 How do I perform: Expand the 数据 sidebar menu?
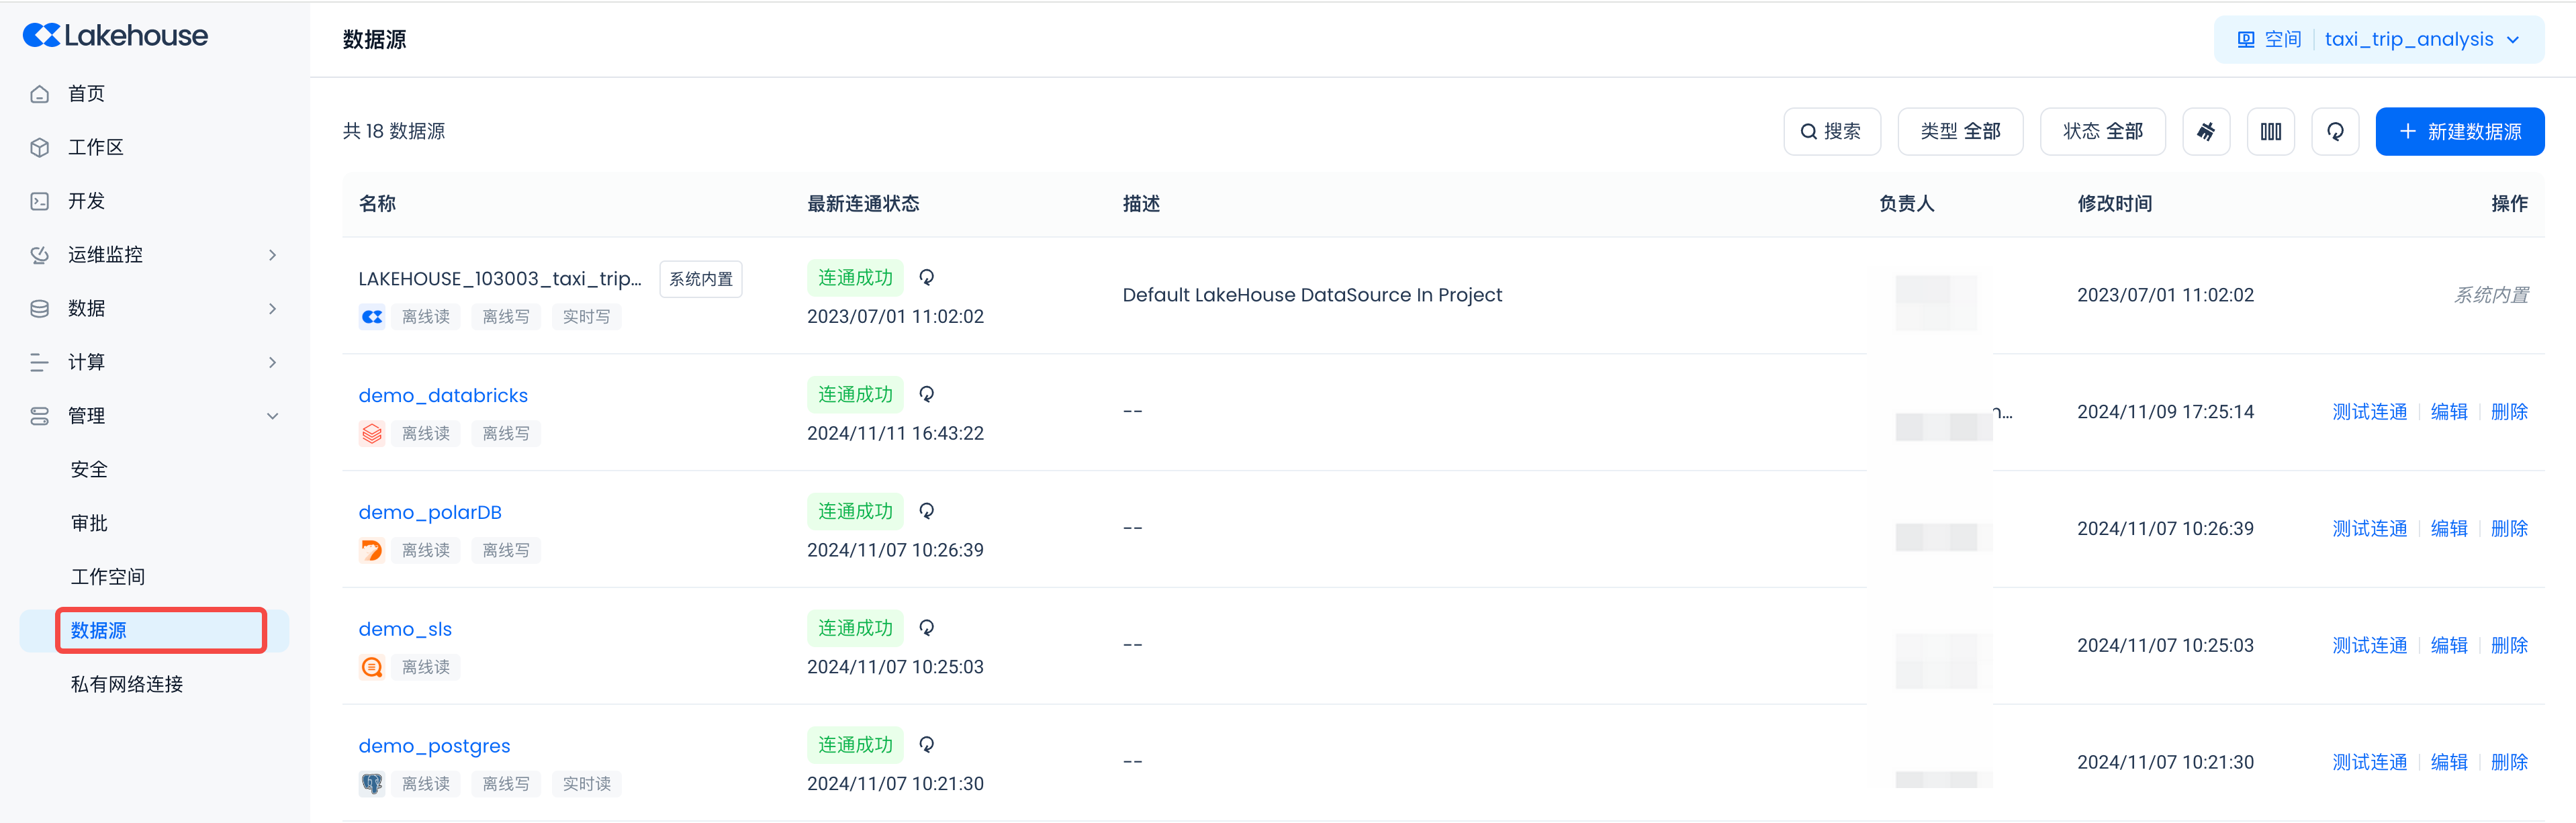coord(271,309)
